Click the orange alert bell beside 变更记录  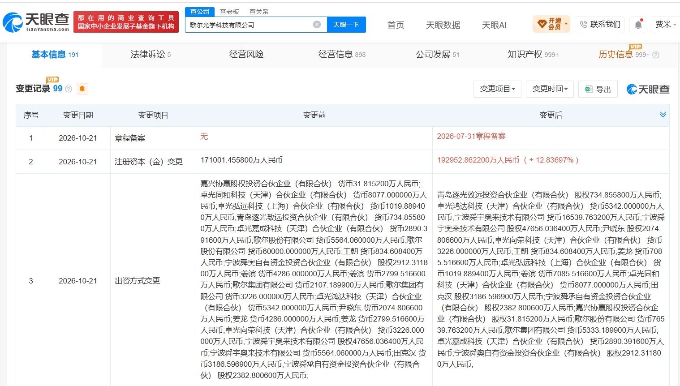[x=82, y=89]
